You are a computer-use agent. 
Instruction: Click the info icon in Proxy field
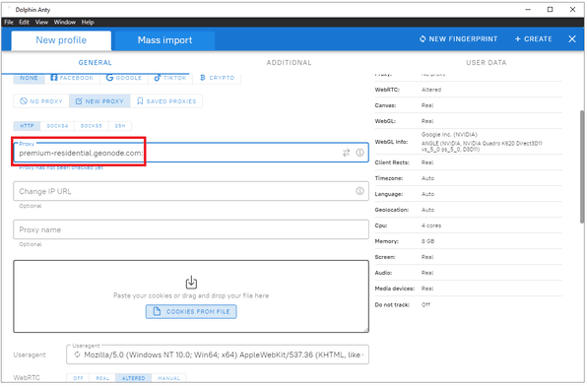[x=359, y=153]
